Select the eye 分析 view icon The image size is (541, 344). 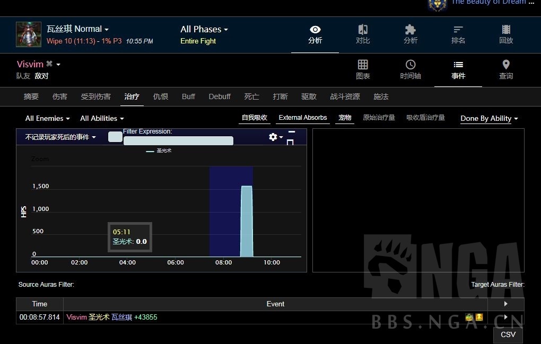315,35
